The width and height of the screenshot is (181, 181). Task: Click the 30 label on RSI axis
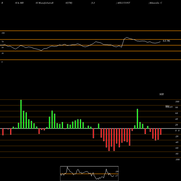(3, 53)
